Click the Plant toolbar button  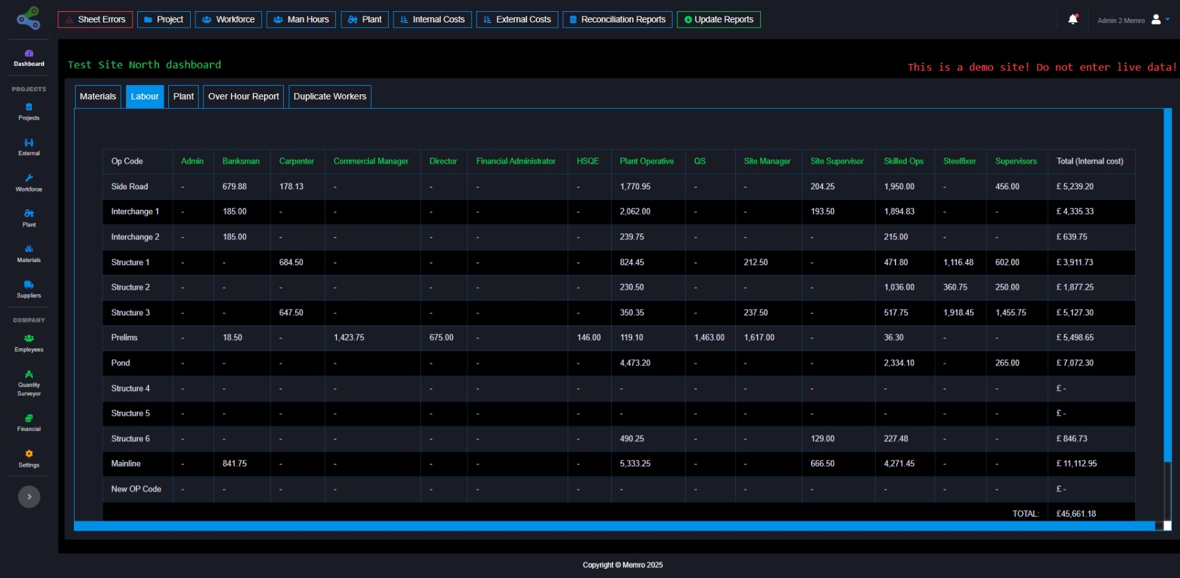(365, 20)
